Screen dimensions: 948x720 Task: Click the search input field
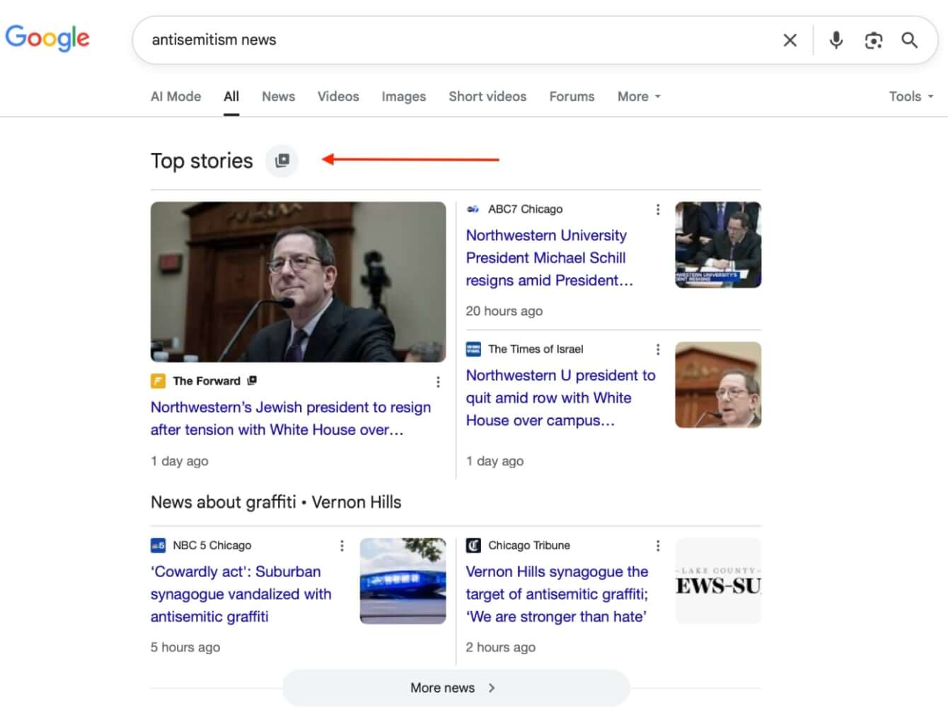point(453,40)
